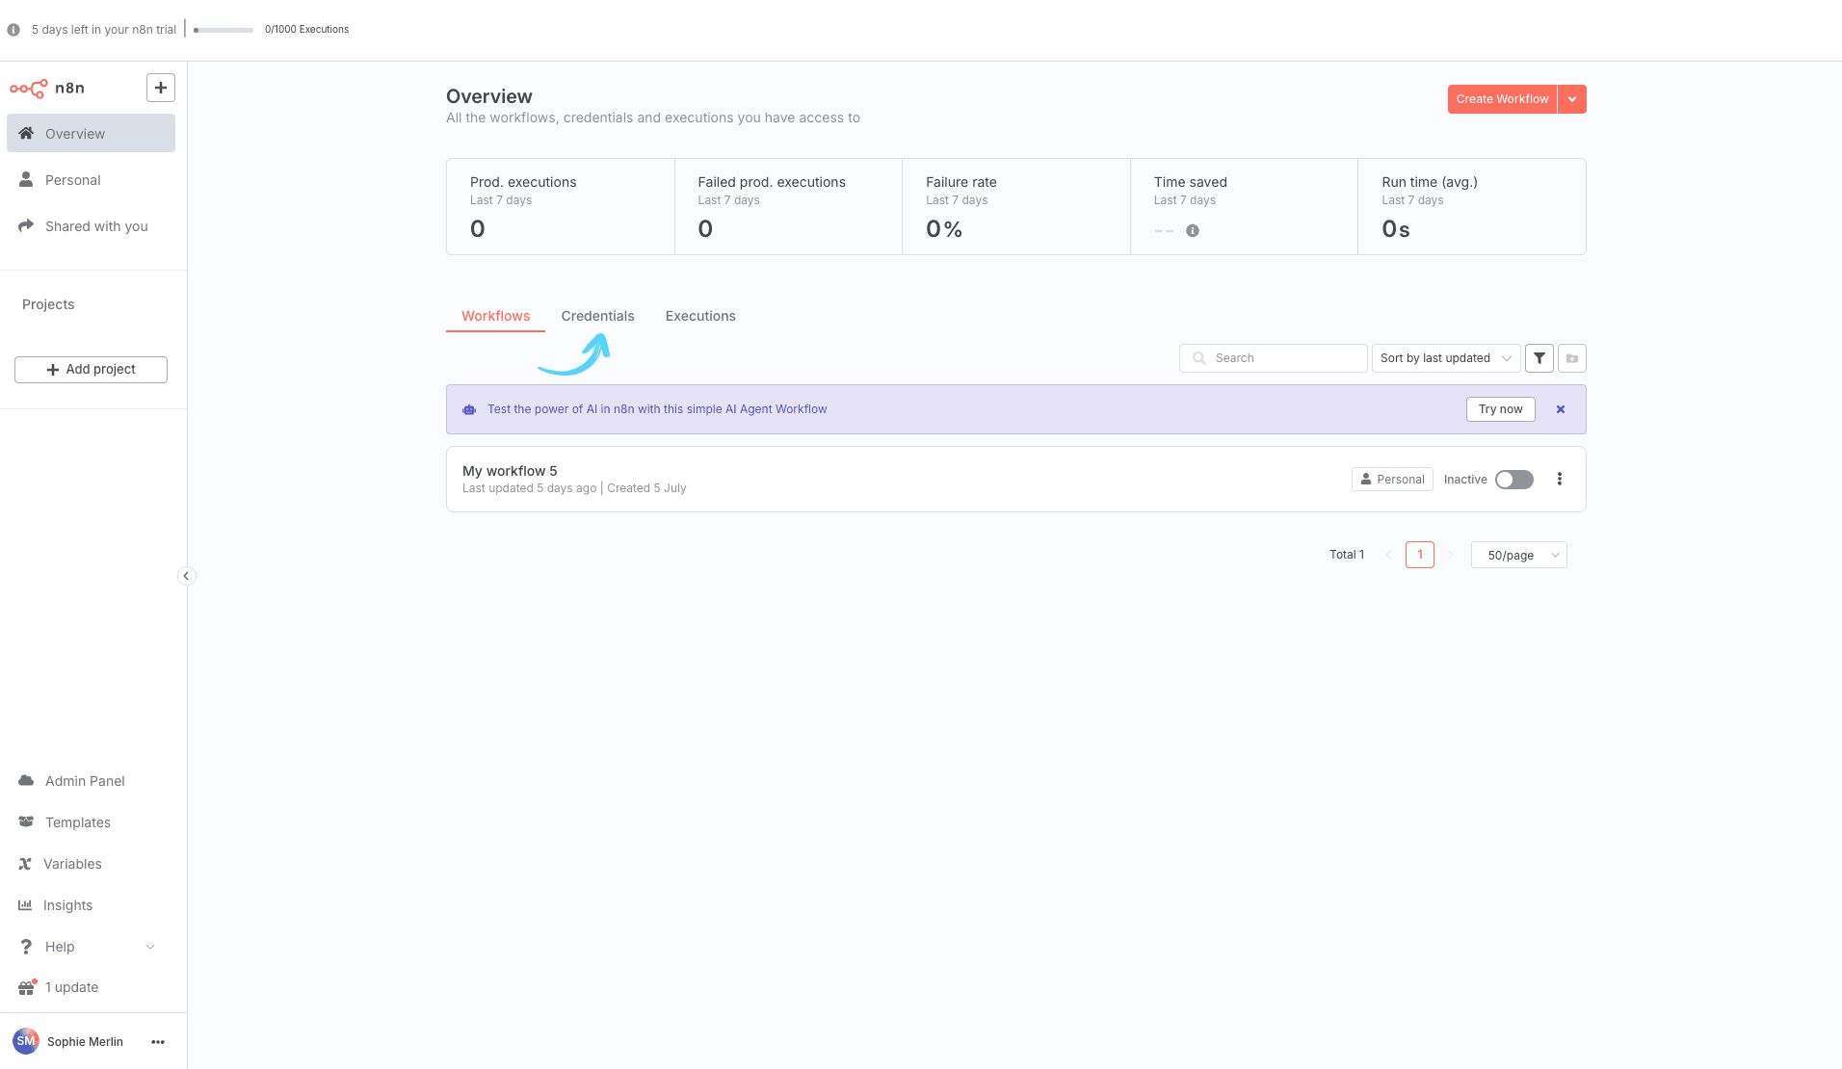Click the Time saved info icon

pos(1193,231)
